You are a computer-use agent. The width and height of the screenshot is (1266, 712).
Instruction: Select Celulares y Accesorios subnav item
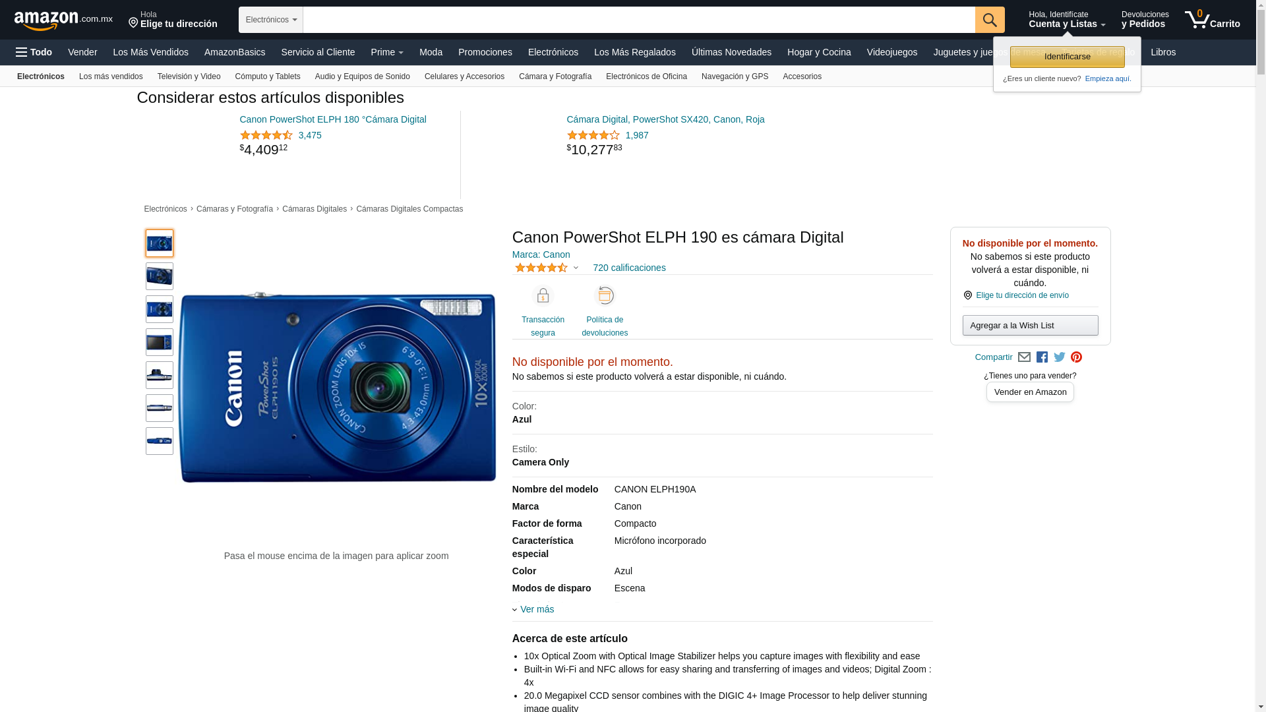coord(464,76)
